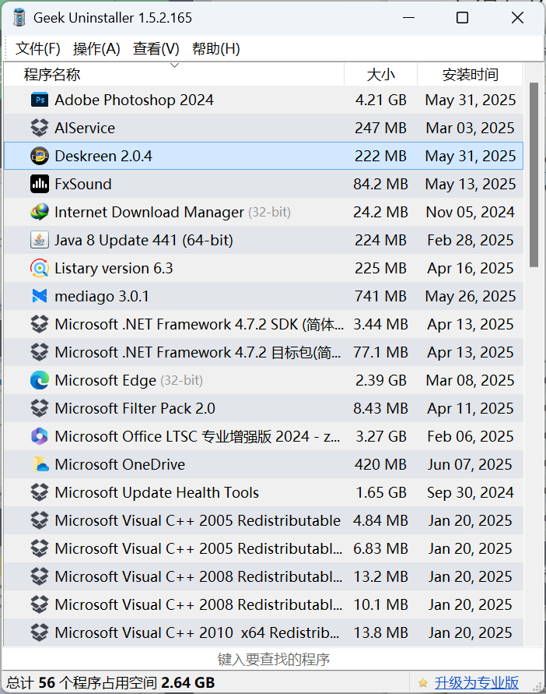
Task: Open the 文件(F) menu
Action: 38,49
